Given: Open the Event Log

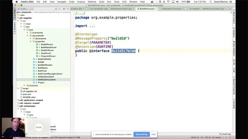Looking at the screenshot, I should click(x=225, y=134).
